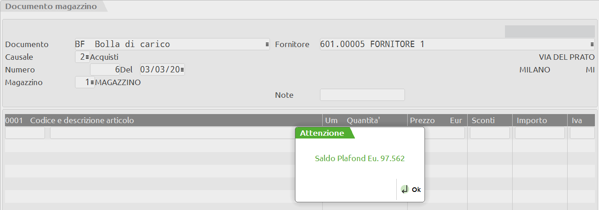Screen dimensions: 599x210
Task: Click the Sconti field in first row
Action: (x=489, y=133)
